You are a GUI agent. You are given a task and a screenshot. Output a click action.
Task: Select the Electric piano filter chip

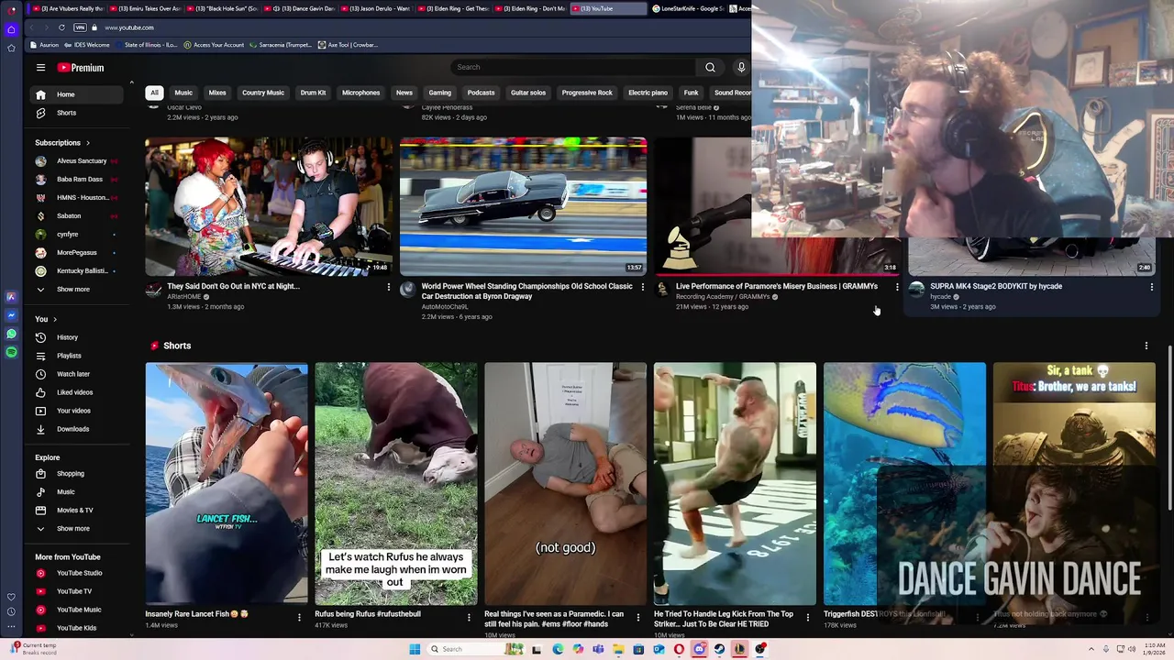tap(648, 93)
